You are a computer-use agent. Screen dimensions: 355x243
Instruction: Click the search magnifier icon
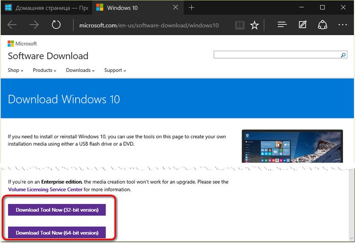pos(343,55)
